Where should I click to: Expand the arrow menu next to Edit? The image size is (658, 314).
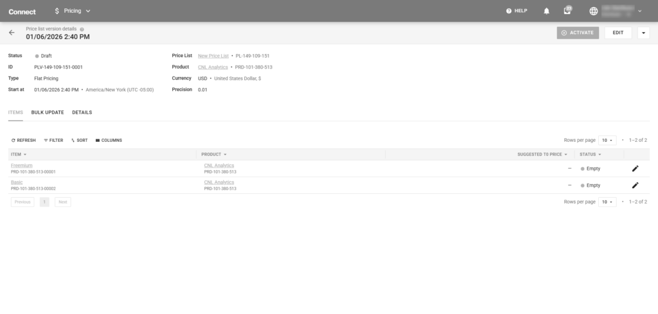pos(643,33)
